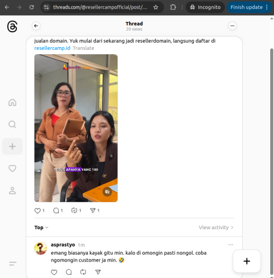Screen dimensions: 274x278
Task: Open the sidebar menu lines icon
Action: [13, 263]
